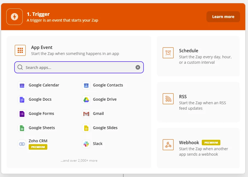248x177 pixels.
Task: Click the App Event grid icon
Action: (x=20, y=50)
